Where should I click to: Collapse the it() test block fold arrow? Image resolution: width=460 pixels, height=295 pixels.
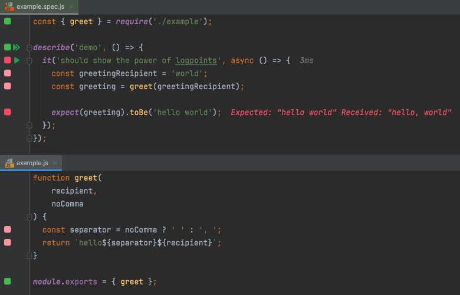[29, 61]
